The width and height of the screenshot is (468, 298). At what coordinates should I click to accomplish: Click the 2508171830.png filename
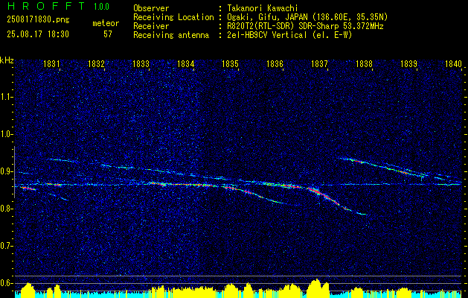pyautogui.click(x=38, y=20)
